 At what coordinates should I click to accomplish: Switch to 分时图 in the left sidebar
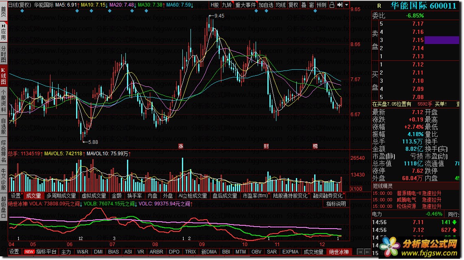tap(4, 54)
